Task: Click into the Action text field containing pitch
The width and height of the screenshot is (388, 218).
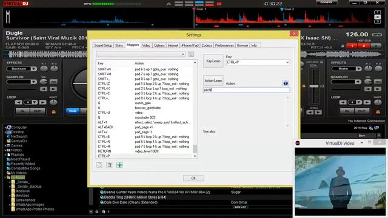Action: (247, 90)
